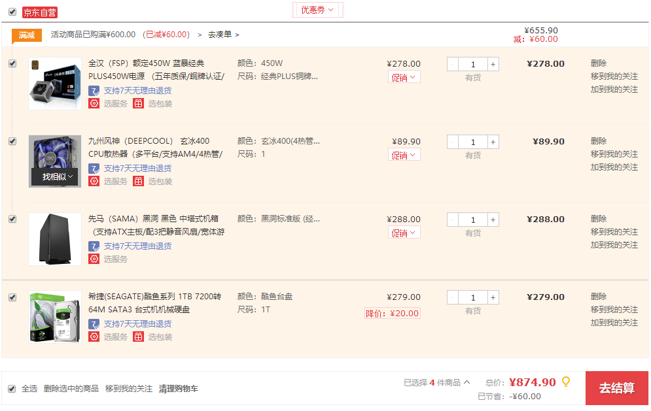The width and height of the screenshot is (651, 411).
Task: Open the 全汉 FSP 450W product title
Action: (156, 70)
